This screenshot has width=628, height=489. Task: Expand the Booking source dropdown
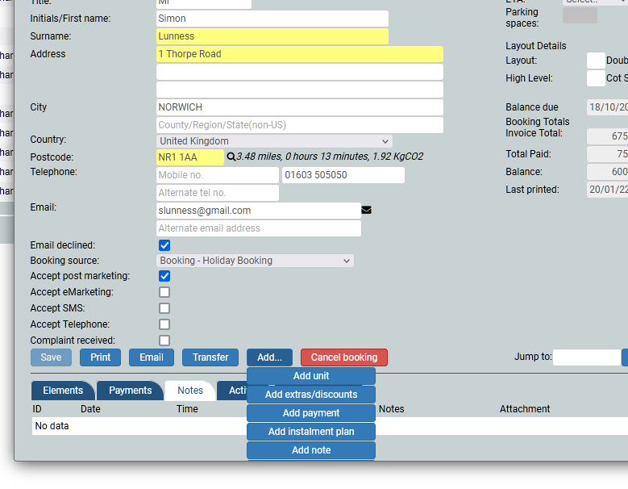[x=255, y=261]
